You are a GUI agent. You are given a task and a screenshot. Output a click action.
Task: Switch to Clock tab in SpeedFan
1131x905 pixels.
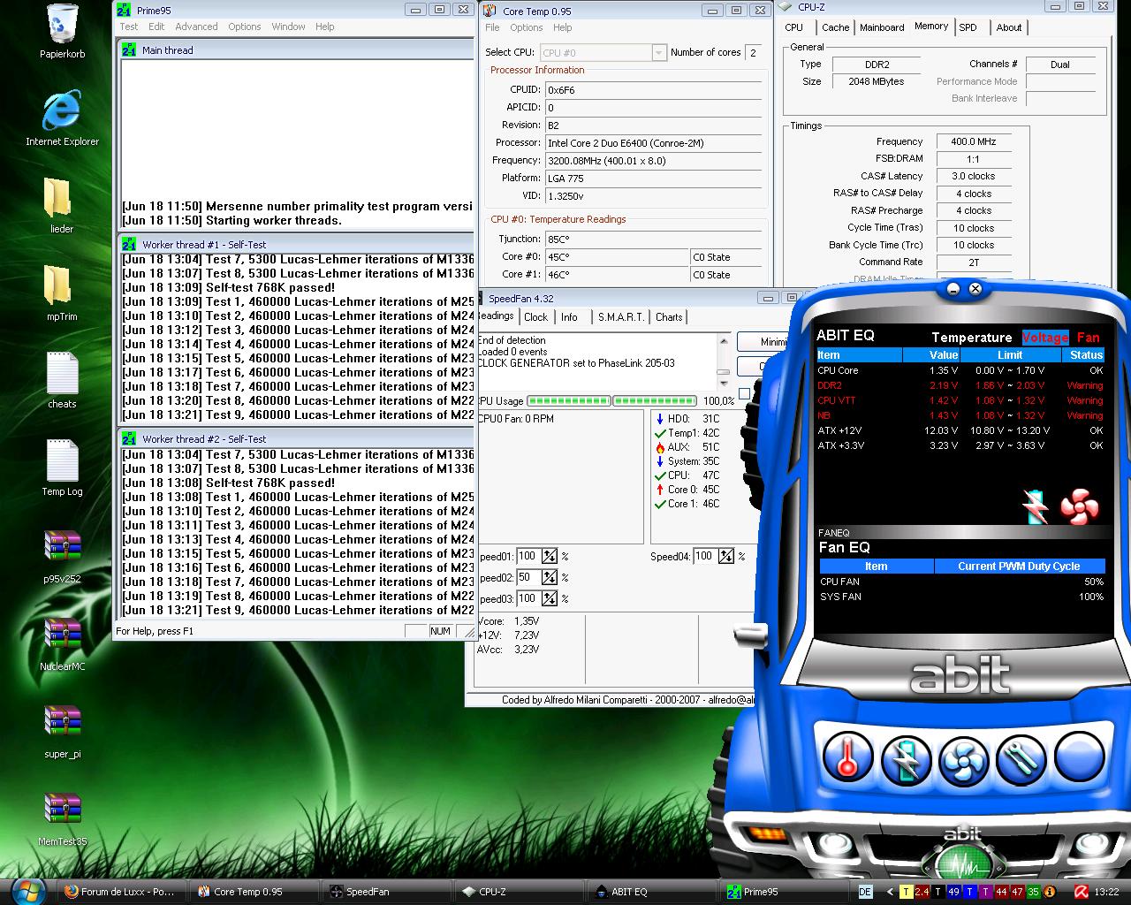pos(535,317)
